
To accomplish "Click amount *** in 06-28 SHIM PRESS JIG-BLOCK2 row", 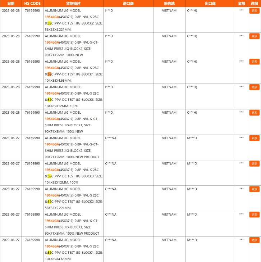I will (x=241, y=36).
